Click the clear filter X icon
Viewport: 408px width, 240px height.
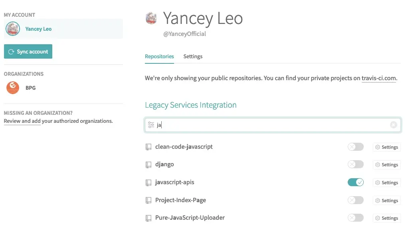(394, 125)
